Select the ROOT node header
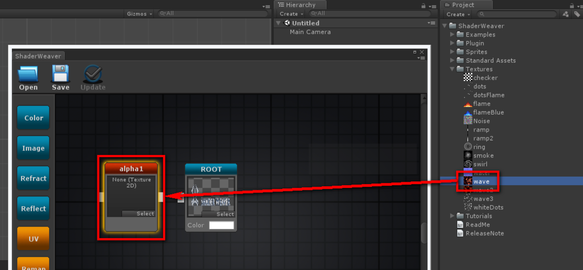Viewport: 583px width, 270px height. [211, 169]
